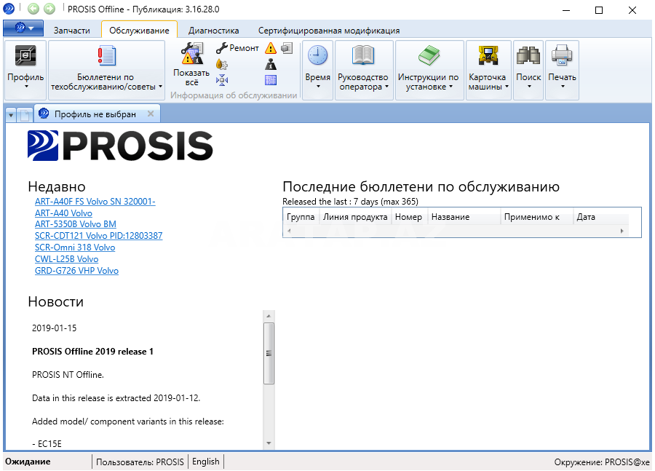Screen dimensions: 655x471
Task: Click the oil drop and gear icon
Action: click(x=222, y=64)
